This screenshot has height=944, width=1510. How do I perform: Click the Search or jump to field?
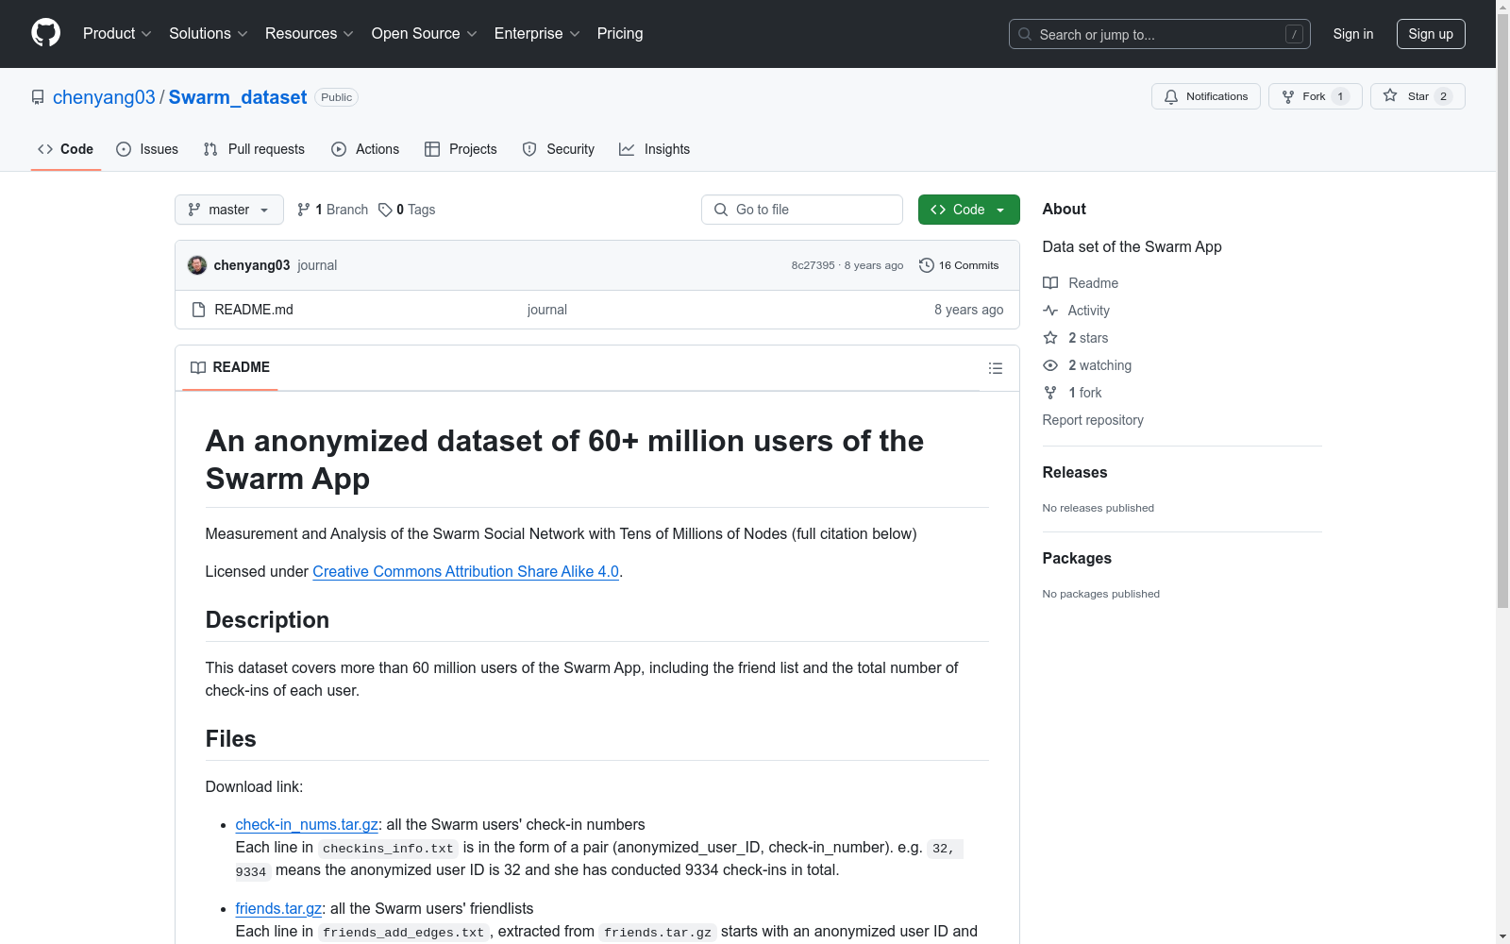click(x=1160, y=34)
